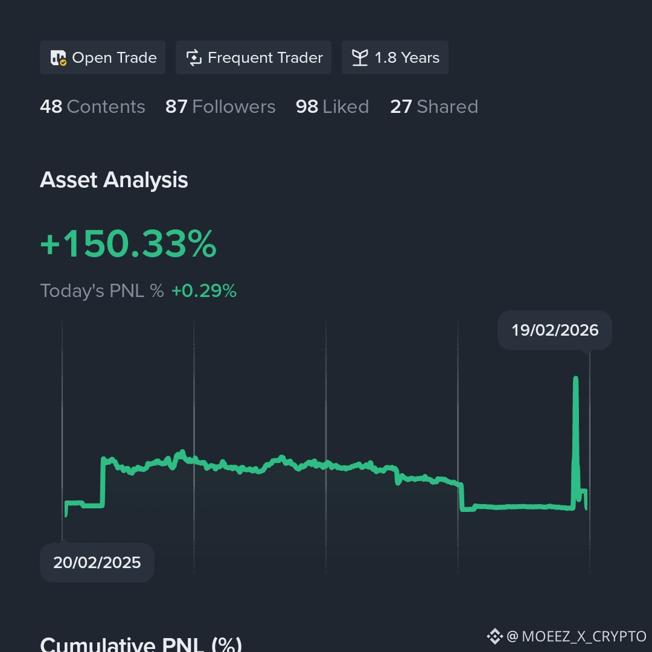
Task: Click the 20/02/2025 start date label
Action: (97, 563)
